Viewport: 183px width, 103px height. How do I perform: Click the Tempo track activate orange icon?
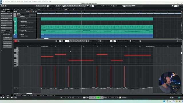(x=18, y=15)
